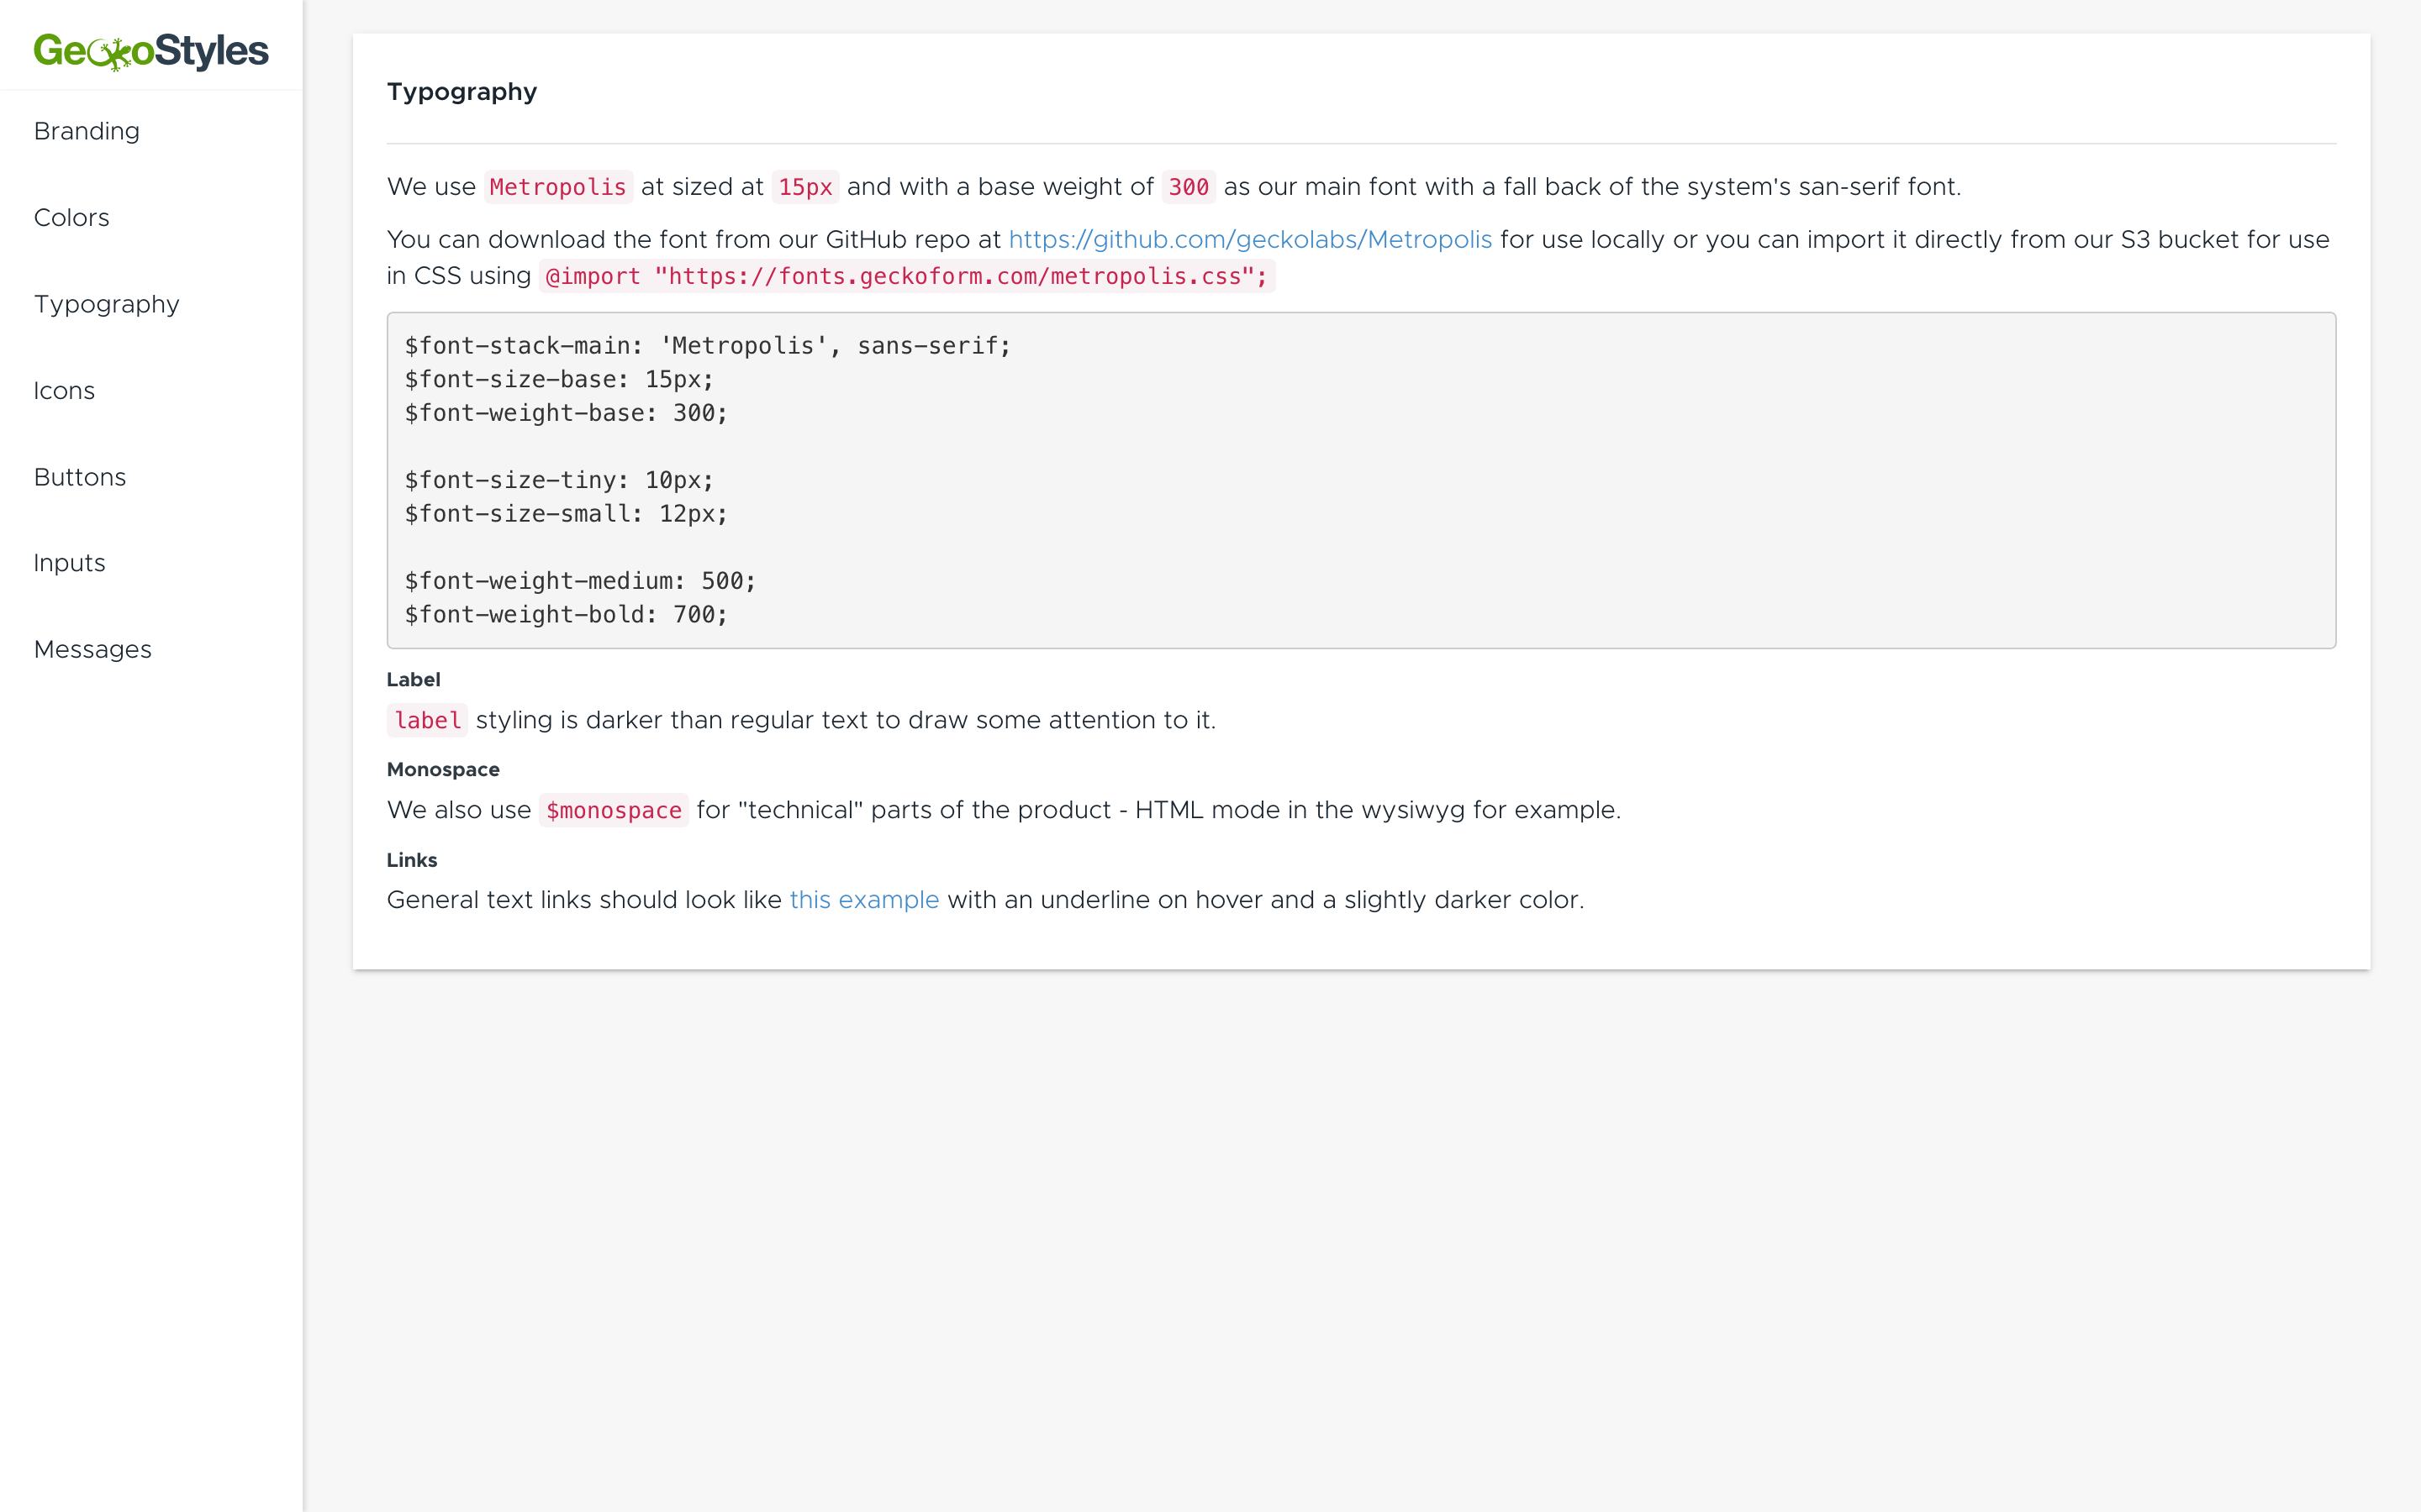Click the $monospace inline code tag

point(614,811)
